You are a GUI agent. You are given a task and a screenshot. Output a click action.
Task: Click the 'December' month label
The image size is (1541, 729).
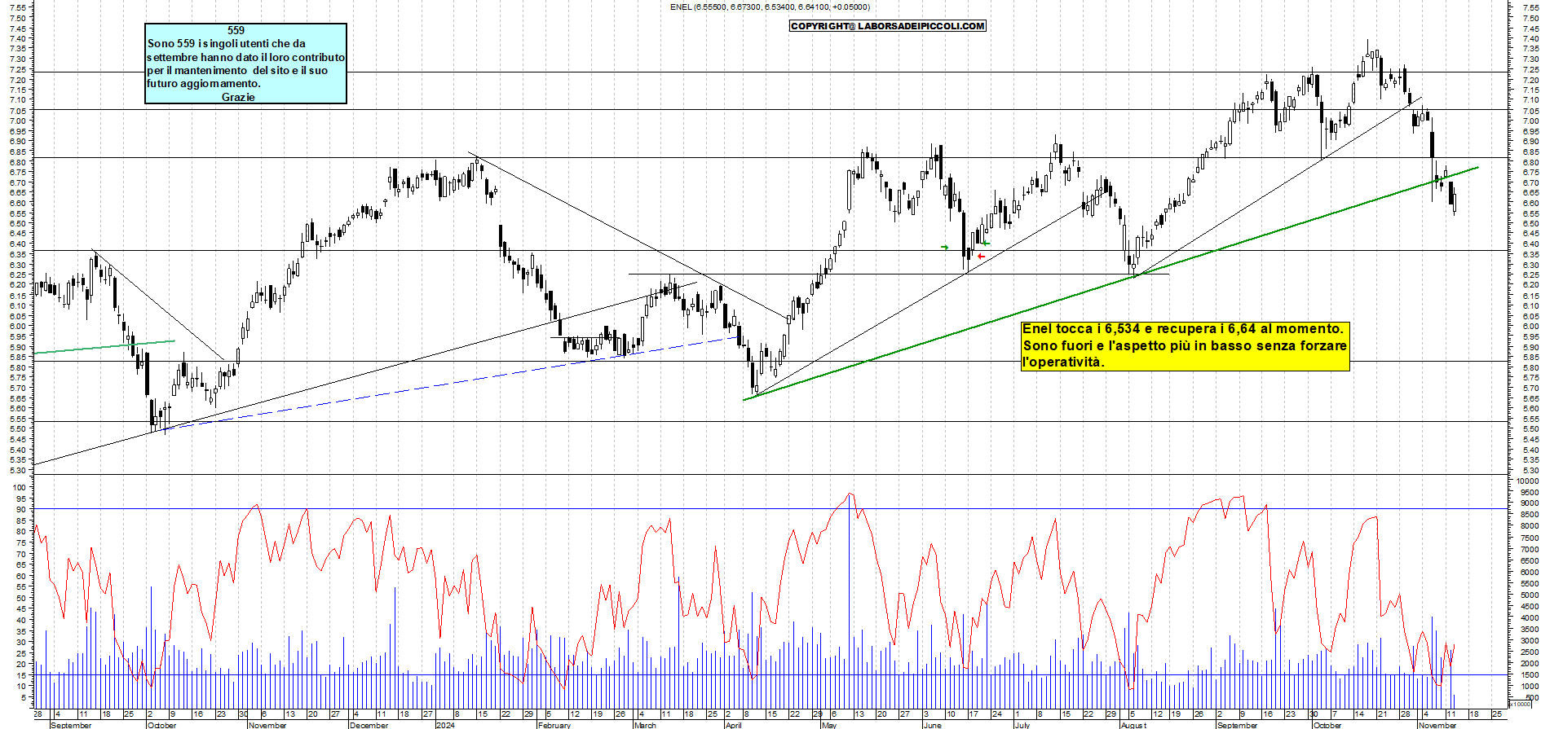(369, 725)
